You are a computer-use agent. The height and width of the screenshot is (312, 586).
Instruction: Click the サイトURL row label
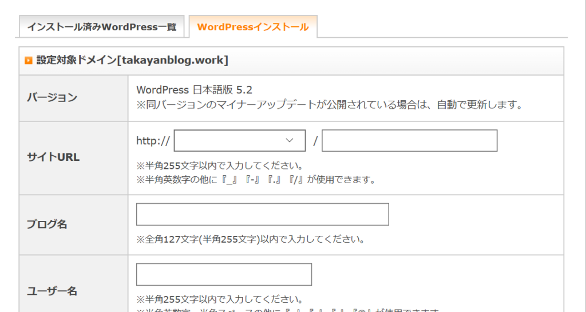click(53, 157)
